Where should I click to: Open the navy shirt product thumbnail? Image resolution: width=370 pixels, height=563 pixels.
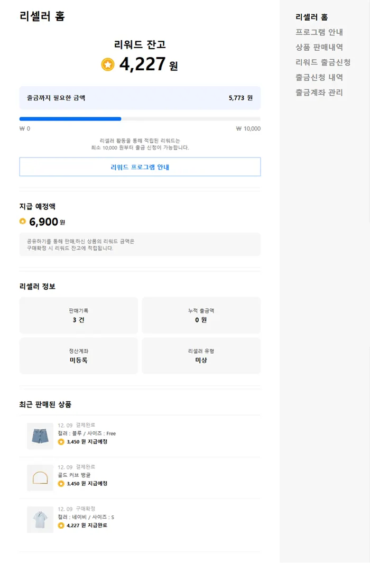(x=40, y=520)
